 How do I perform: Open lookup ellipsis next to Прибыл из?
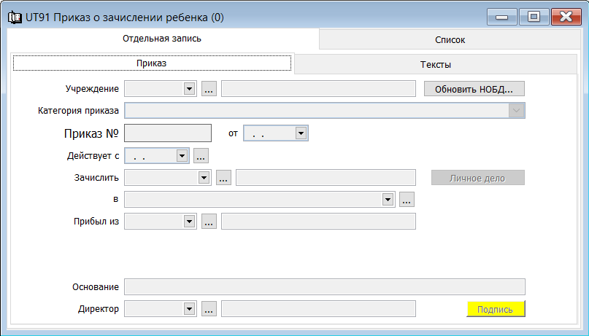click(x=209, y=222)
